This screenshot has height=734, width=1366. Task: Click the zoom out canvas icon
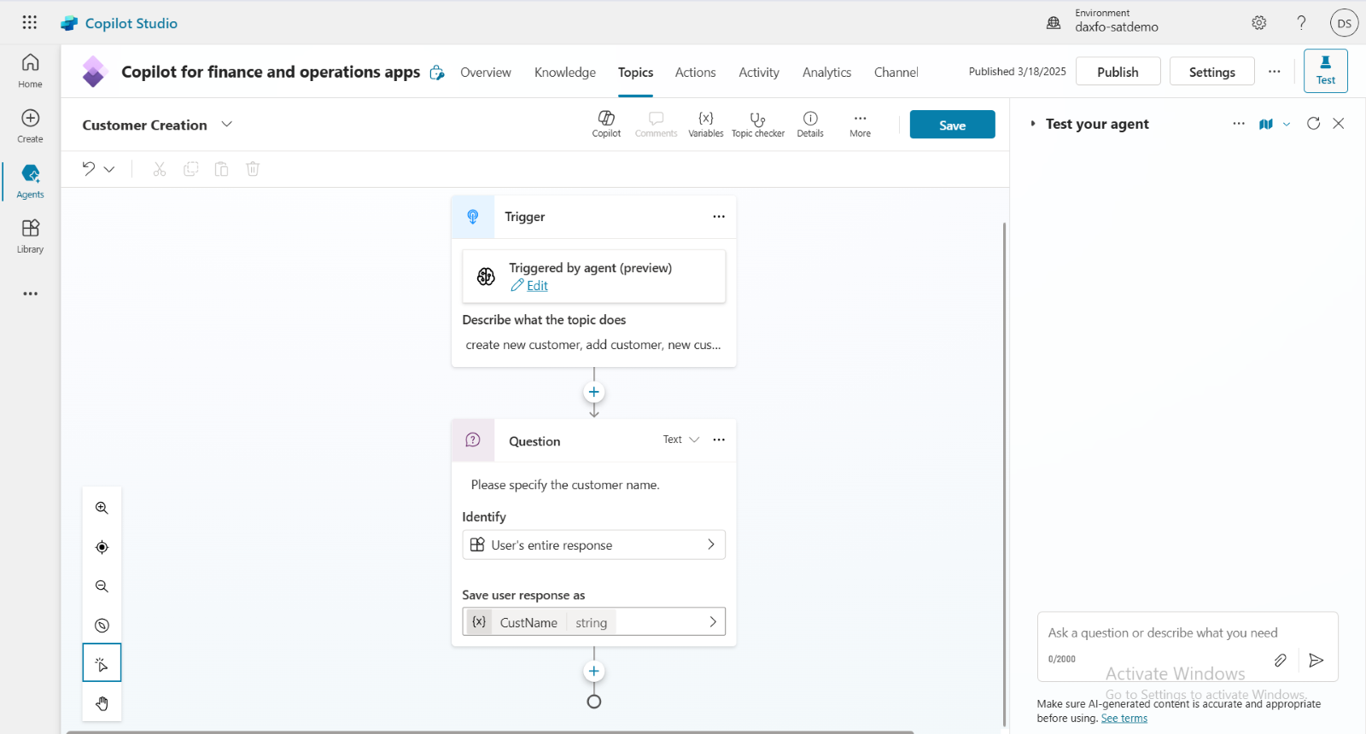[102, 586]
